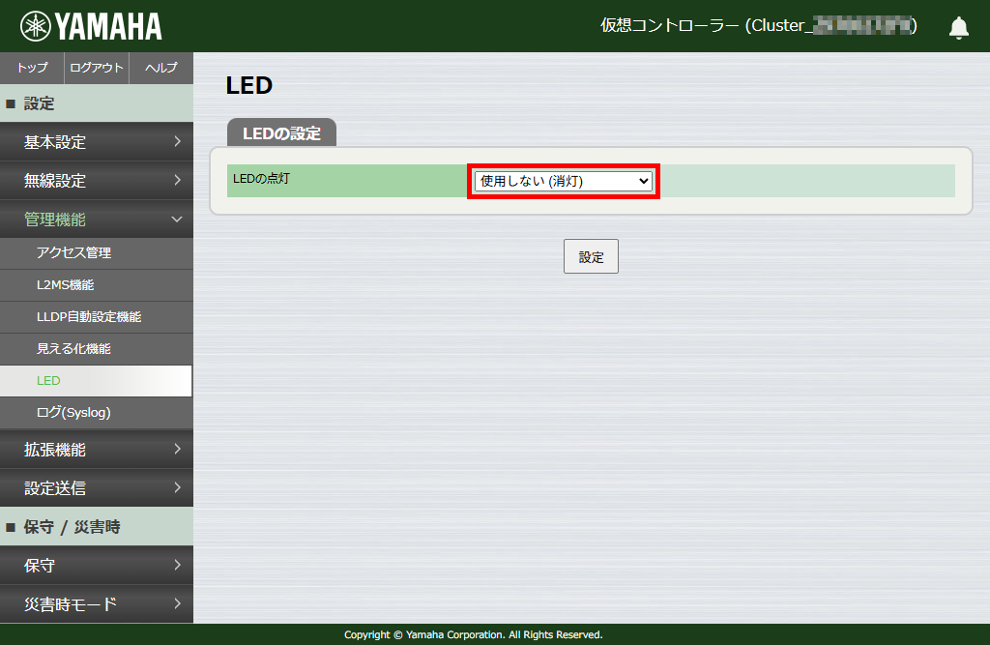
Task: Open the LEDの点灯 dropdown
Action: (x=564, y=181)
